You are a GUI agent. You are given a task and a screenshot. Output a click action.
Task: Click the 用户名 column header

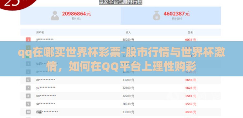pos(40,33)
